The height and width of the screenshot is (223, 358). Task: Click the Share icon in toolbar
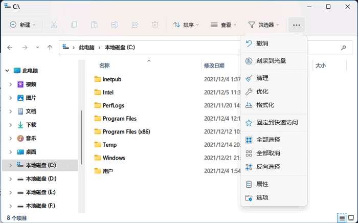(x=135, y=25)
